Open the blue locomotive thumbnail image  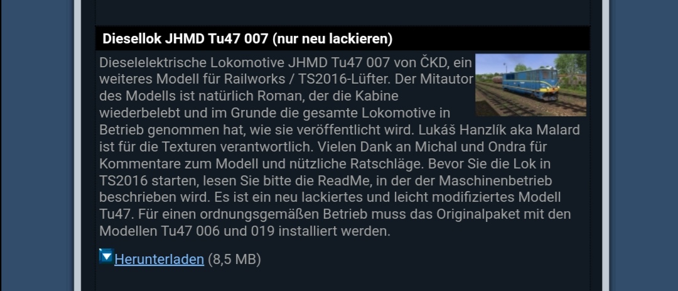tap(530, 85)
